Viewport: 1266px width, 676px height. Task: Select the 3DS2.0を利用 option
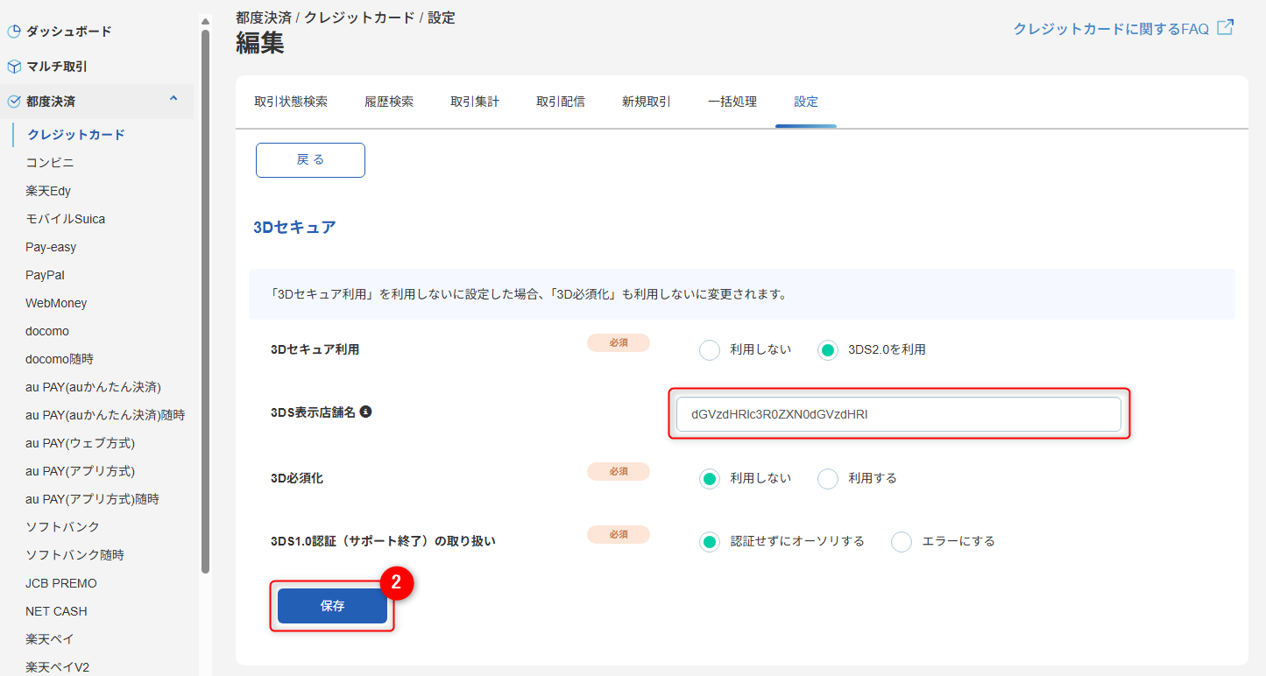click(x=829, y=349)
